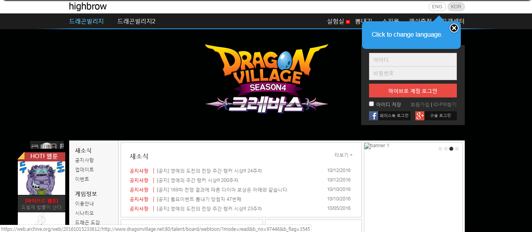
Task: Open the 회원가입 sign-up link
Action: click(420, 105)
